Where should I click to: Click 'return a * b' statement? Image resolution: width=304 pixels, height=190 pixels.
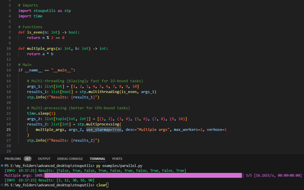[40, 54]
